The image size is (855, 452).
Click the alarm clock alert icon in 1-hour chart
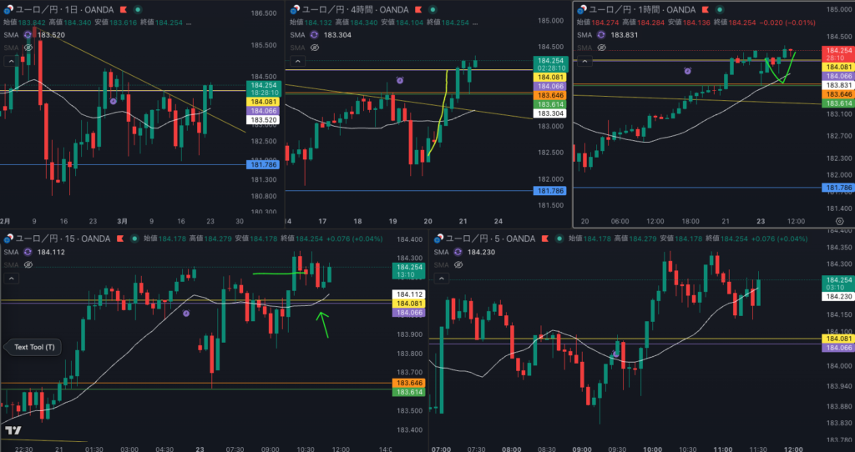(687, 72)
